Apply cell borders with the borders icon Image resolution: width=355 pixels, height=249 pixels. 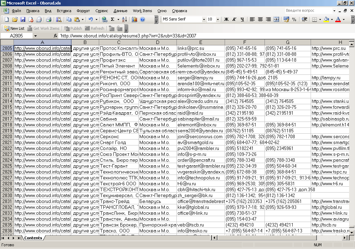[314, 19]
